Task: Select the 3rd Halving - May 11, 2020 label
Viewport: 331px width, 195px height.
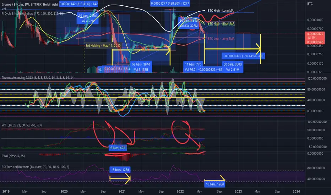Action: tap(103, 45)
